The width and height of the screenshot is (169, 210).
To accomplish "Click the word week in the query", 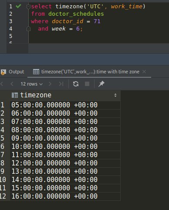I will point(59,29).
